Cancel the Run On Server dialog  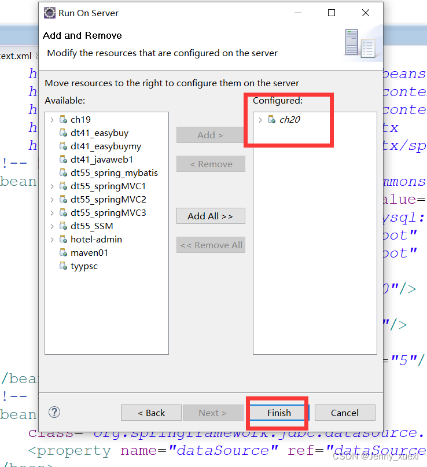pyautogui.click(x=345, y=413)
